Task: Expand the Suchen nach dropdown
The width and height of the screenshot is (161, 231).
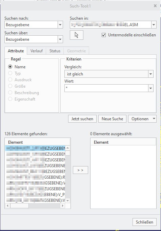Action: click(x=60, y=25)
